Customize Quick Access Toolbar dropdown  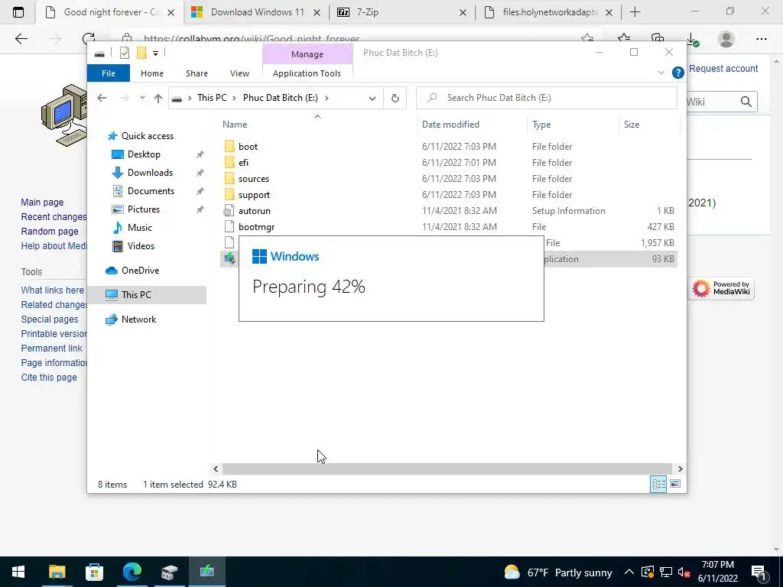point(155,53)
